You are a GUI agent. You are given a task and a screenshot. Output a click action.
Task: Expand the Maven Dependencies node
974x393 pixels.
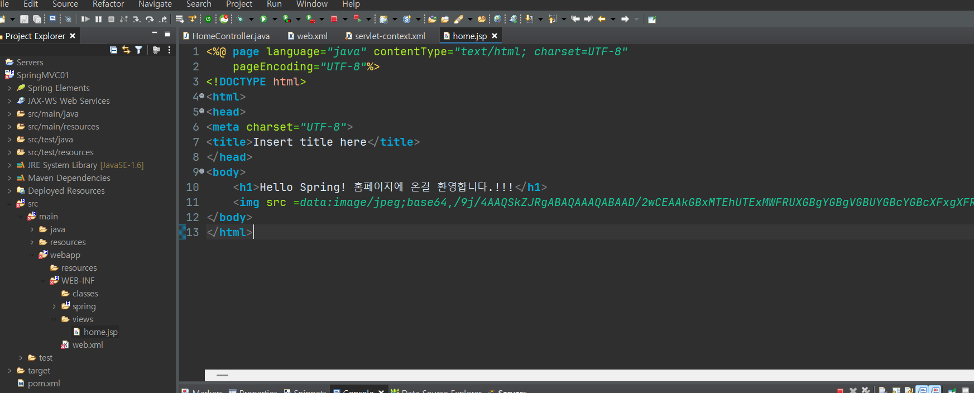9,178
